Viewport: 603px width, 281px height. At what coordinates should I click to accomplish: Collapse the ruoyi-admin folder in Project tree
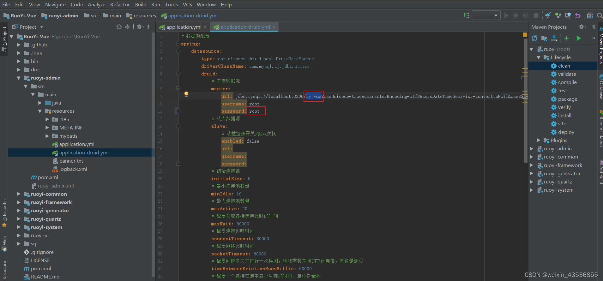(19, 78)
